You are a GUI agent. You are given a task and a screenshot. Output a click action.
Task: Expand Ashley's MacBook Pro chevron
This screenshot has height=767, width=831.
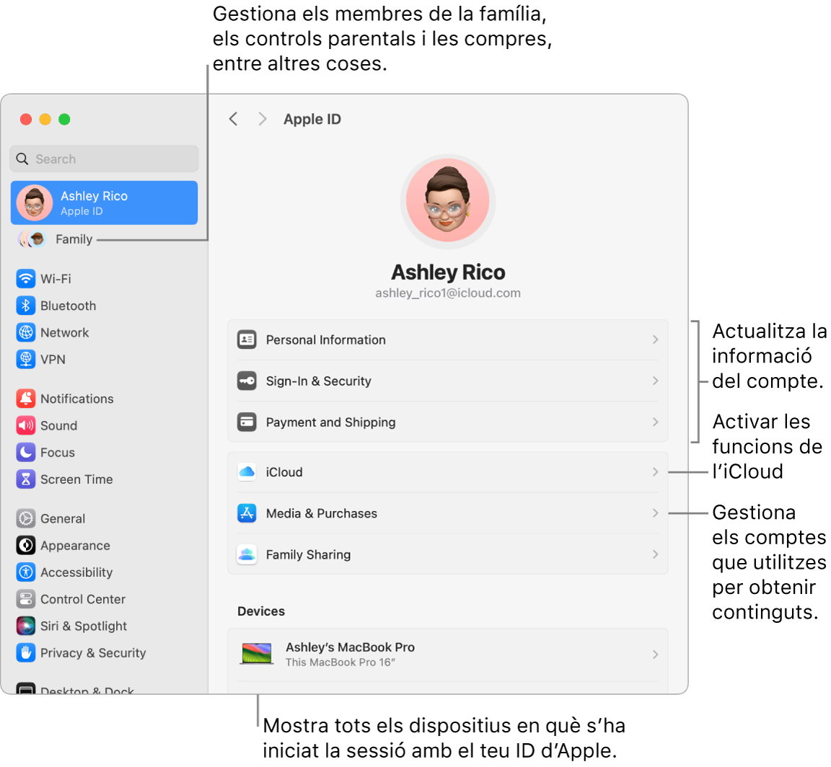656,655
